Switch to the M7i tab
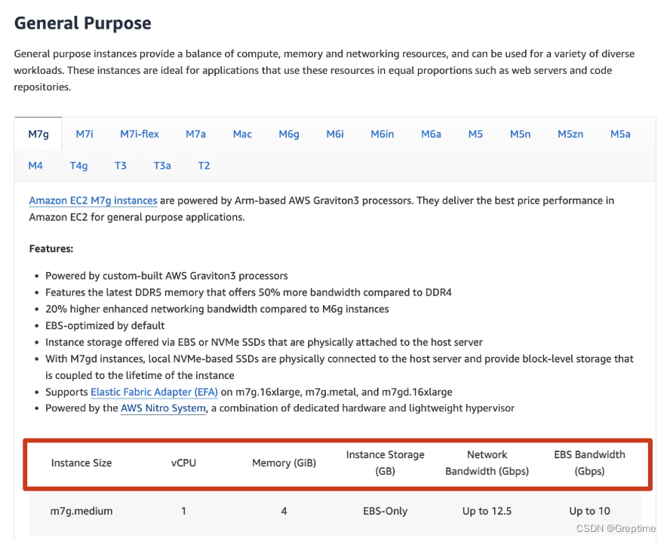 tap(85, 134)
